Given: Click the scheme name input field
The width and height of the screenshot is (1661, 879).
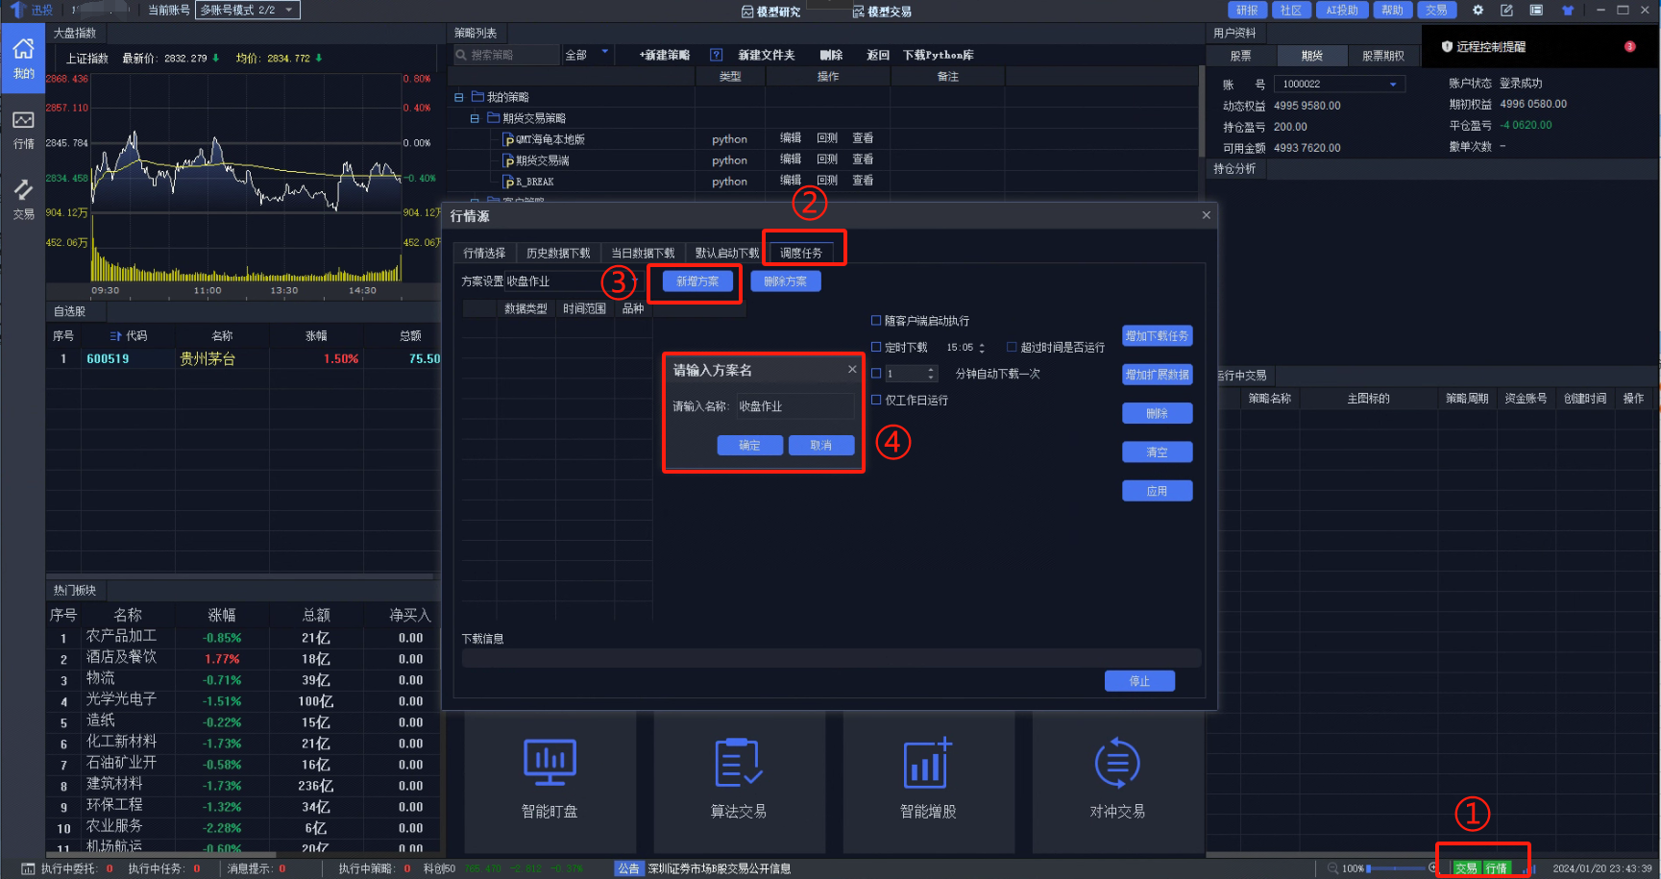Looking at the screenshot, I should coord(794,406).
